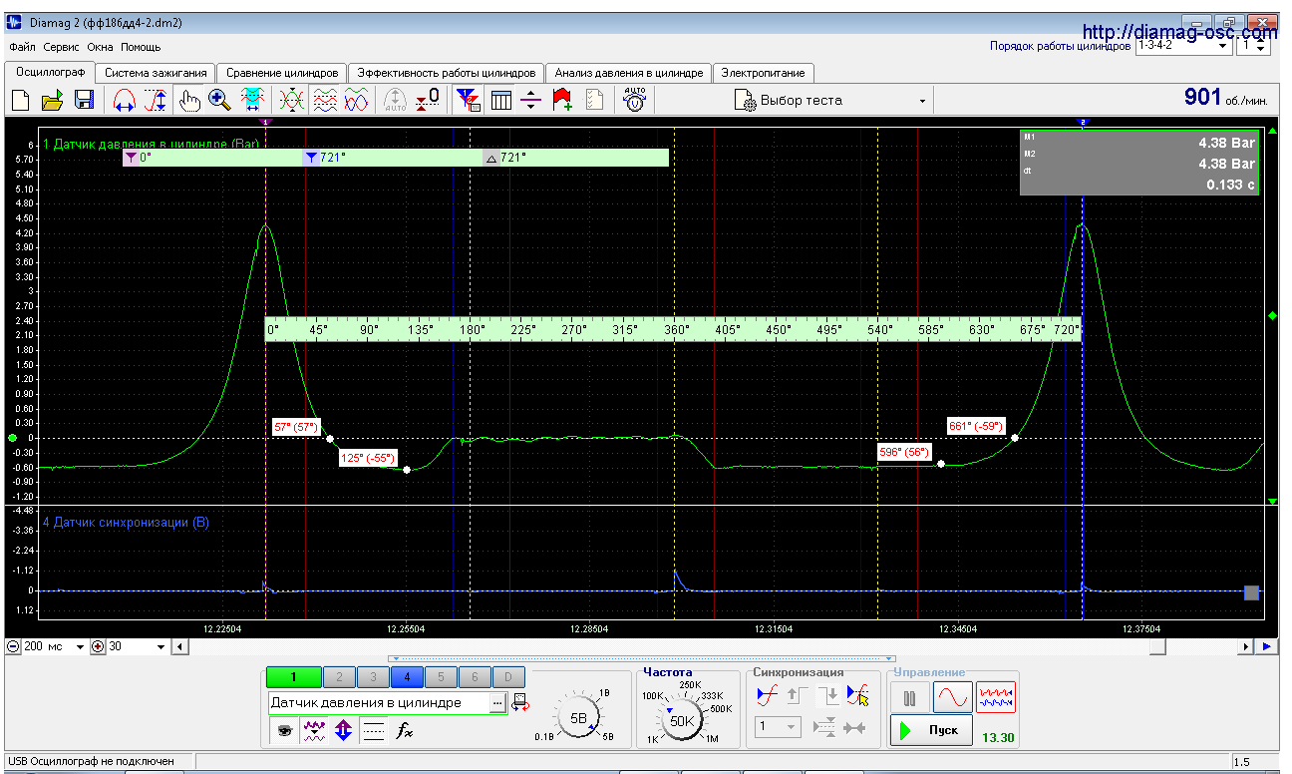Switch to Система зажигания tab

tap(156, 73)
